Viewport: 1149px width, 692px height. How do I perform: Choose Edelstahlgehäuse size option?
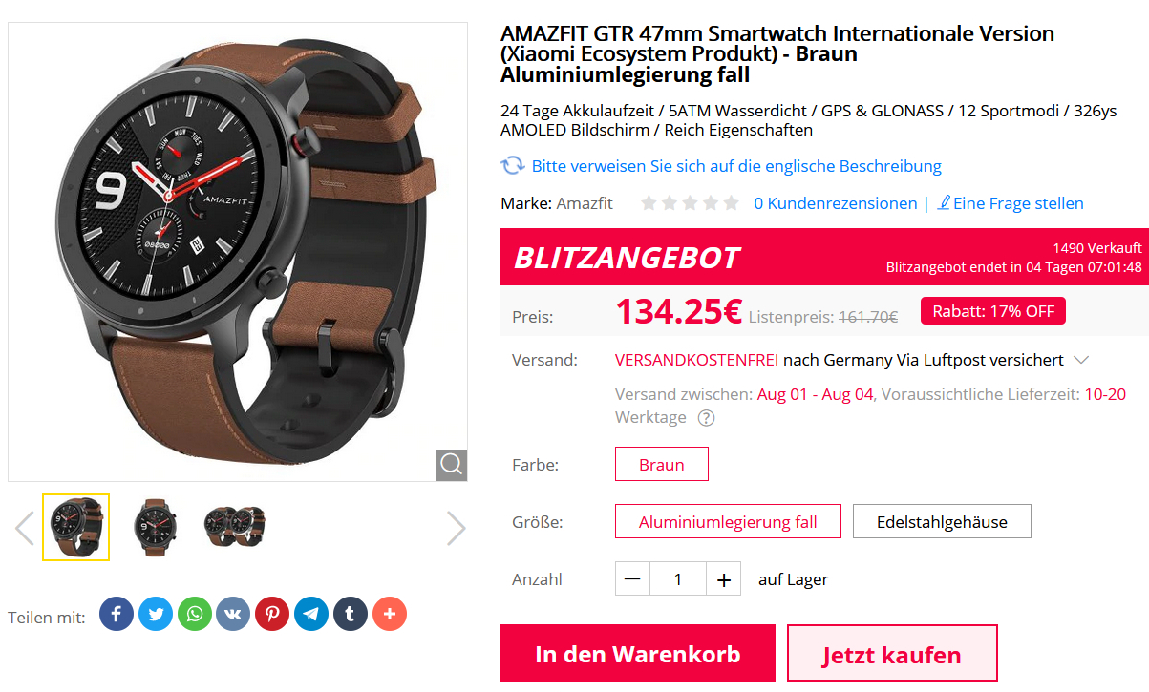tap(942, 522)
